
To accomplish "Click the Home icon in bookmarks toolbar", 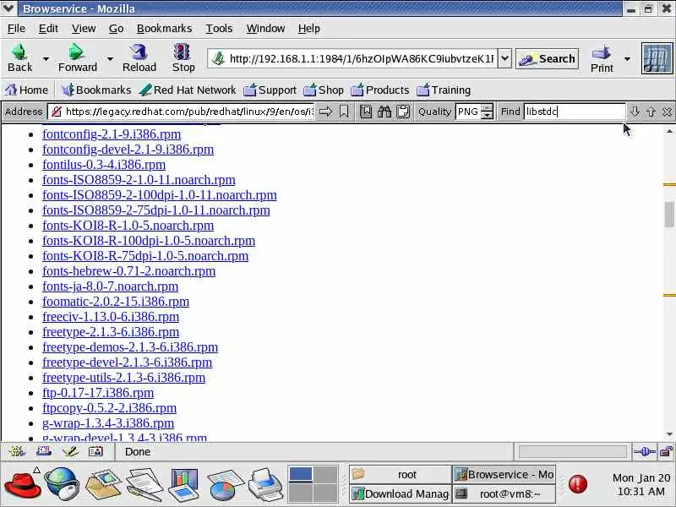I will [x=11, y=90].
